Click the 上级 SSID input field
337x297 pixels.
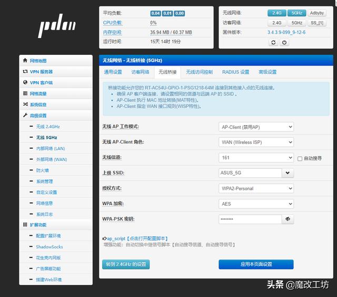click(250, 173)
